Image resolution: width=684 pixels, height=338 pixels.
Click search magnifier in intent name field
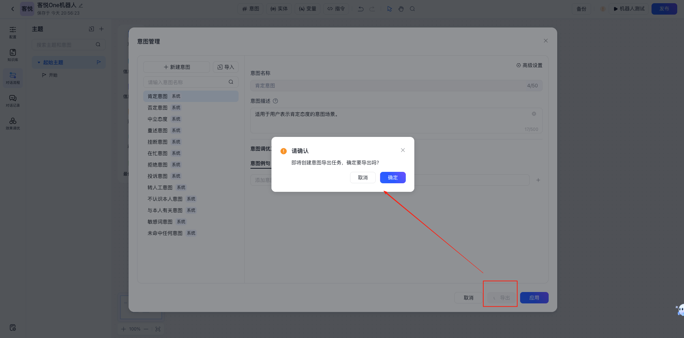coord(231,82)
